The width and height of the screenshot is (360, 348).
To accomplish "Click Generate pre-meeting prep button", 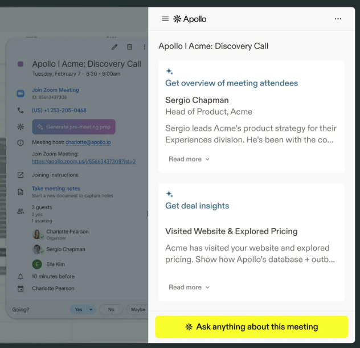I will pos(73,126).
